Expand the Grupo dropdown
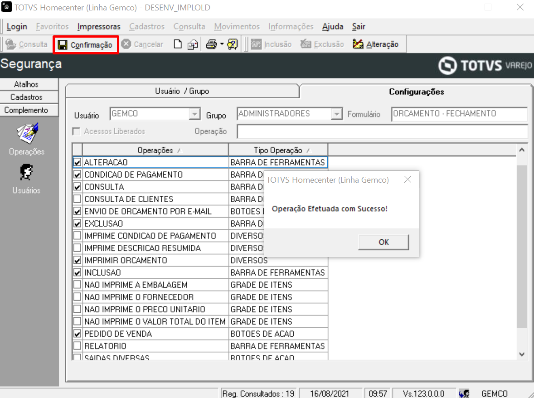Image resolution: width=534 pixels, height=398 pixels. pyautogui.click(x=336, y=114)
